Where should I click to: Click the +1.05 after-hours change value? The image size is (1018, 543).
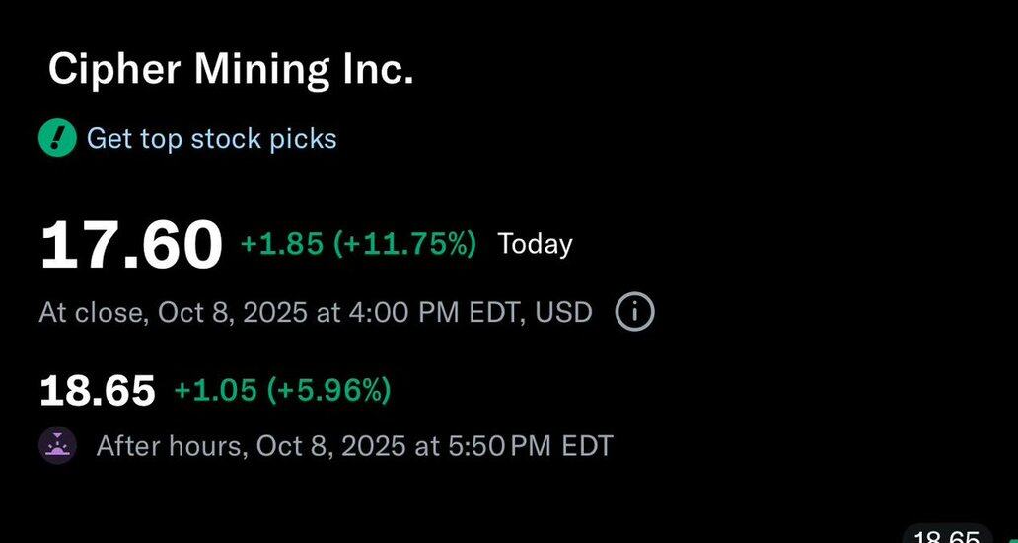coord(215,391)
